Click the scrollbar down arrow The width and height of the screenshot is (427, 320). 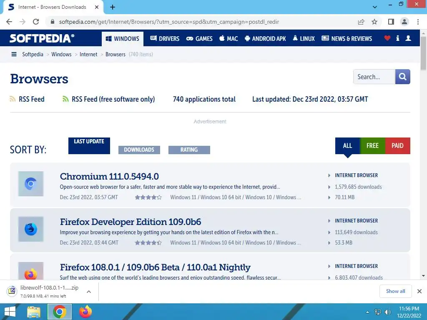(x=424, y=276)
